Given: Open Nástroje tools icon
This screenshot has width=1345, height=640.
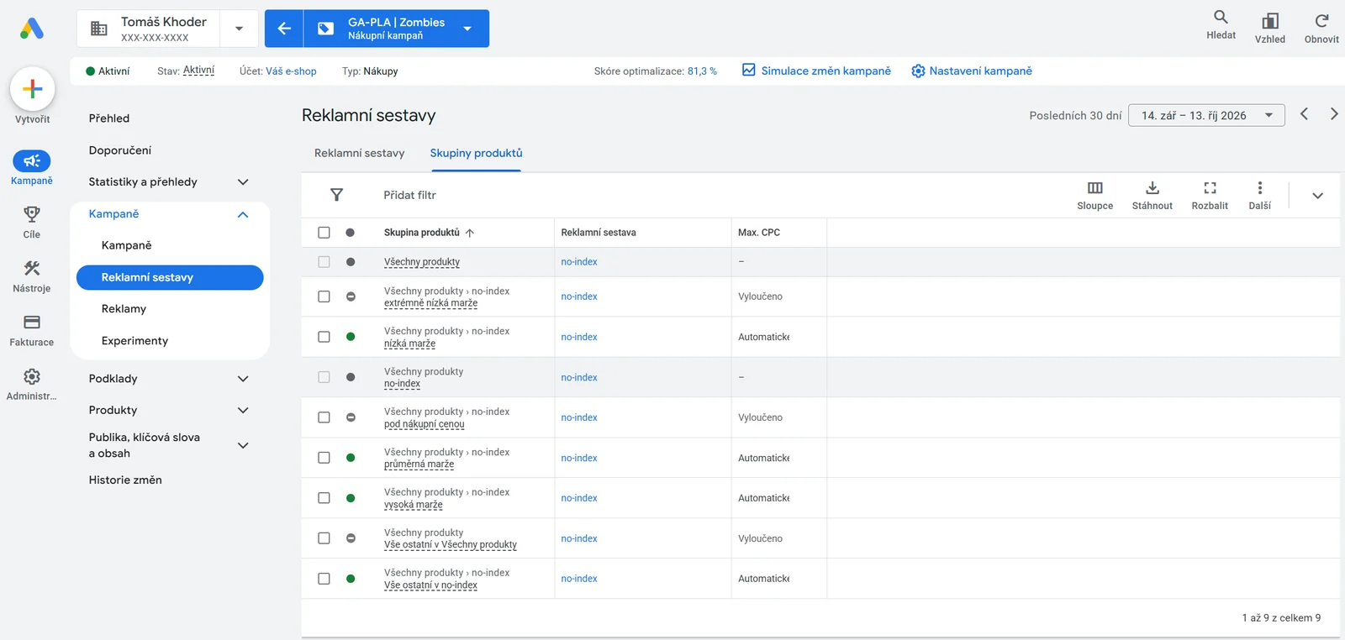Looking at the screenshot, I should (32, 268).
